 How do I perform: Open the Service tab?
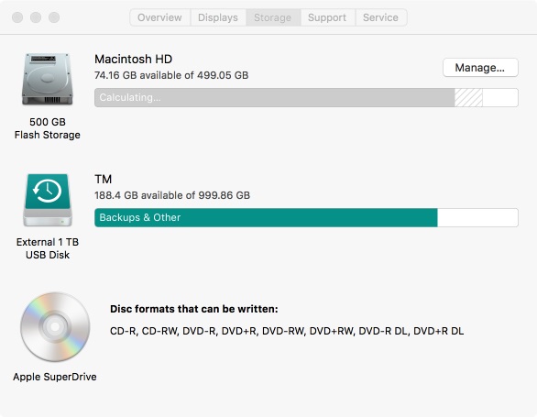tap(380, 17)
